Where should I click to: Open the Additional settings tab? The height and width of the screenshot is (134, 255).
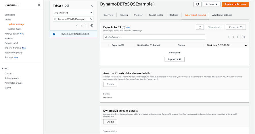(222, 15)
